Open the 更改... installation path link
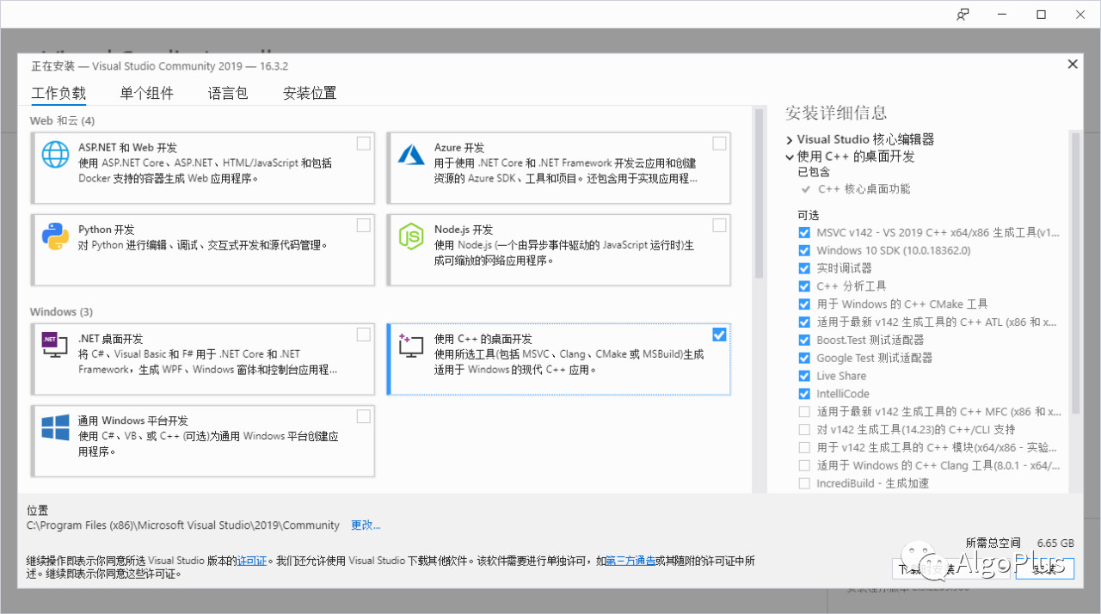The height and width of the screenshot is (614, 1101). point(365,525)
